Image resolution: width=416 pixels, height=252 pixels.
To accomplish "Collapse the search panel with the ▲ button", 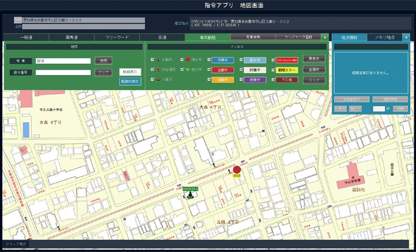I will 325,37.
